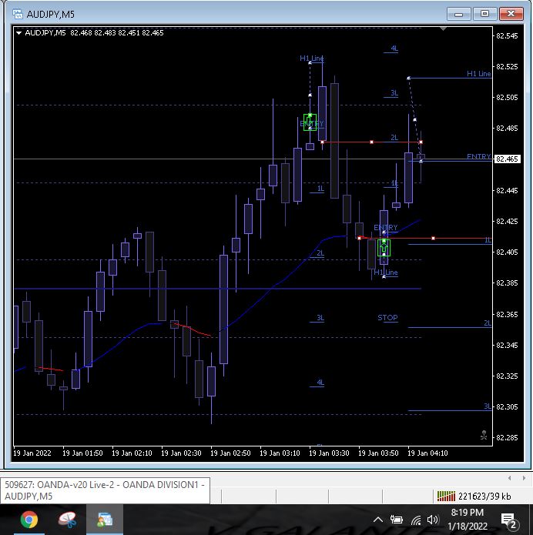This screenshot has height=535, width=533.
Task: Select left handle of lower red line
Action: coord(359,238)
